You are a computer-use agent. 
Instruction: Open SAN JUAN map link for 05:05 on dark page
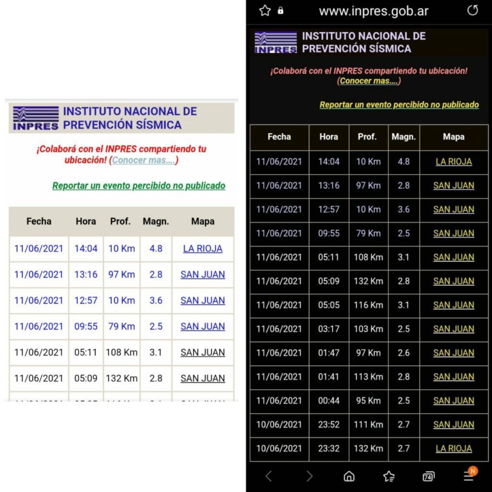pyautogui.click(x=454, y=305)
